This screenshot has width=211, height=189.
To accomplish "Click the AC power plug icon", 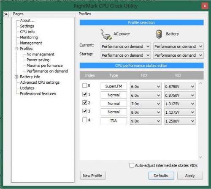I will coord(106,35).
